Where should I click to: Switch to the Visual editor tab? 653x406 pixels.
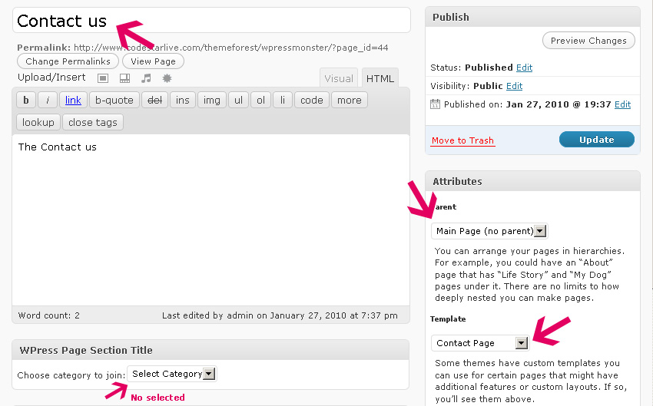click(339, 78)
